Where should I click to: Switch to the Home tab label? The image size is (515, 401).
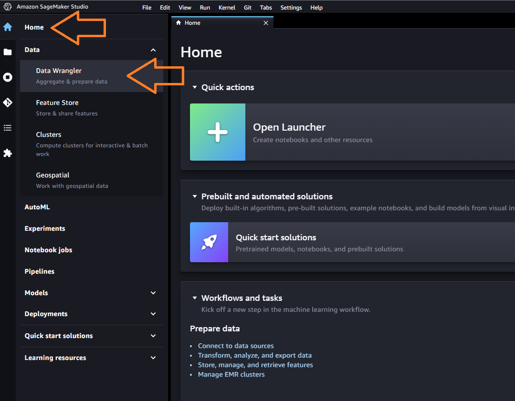192,22
